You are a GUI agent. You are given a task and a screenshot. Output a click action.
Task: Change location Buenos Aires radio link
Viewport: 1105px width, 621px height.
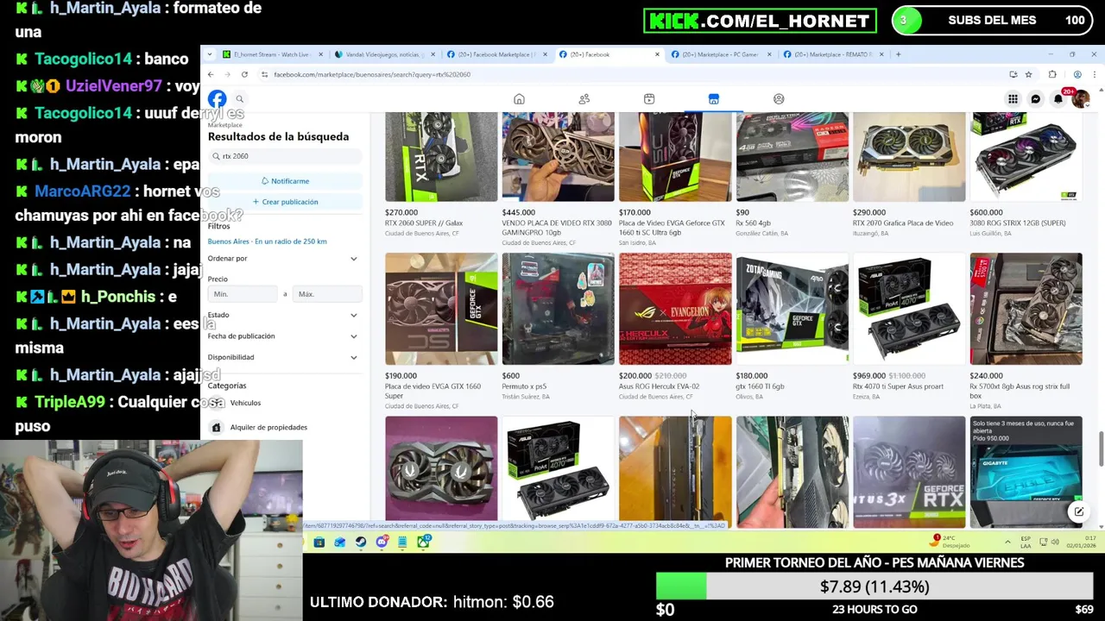pos(267,241)
